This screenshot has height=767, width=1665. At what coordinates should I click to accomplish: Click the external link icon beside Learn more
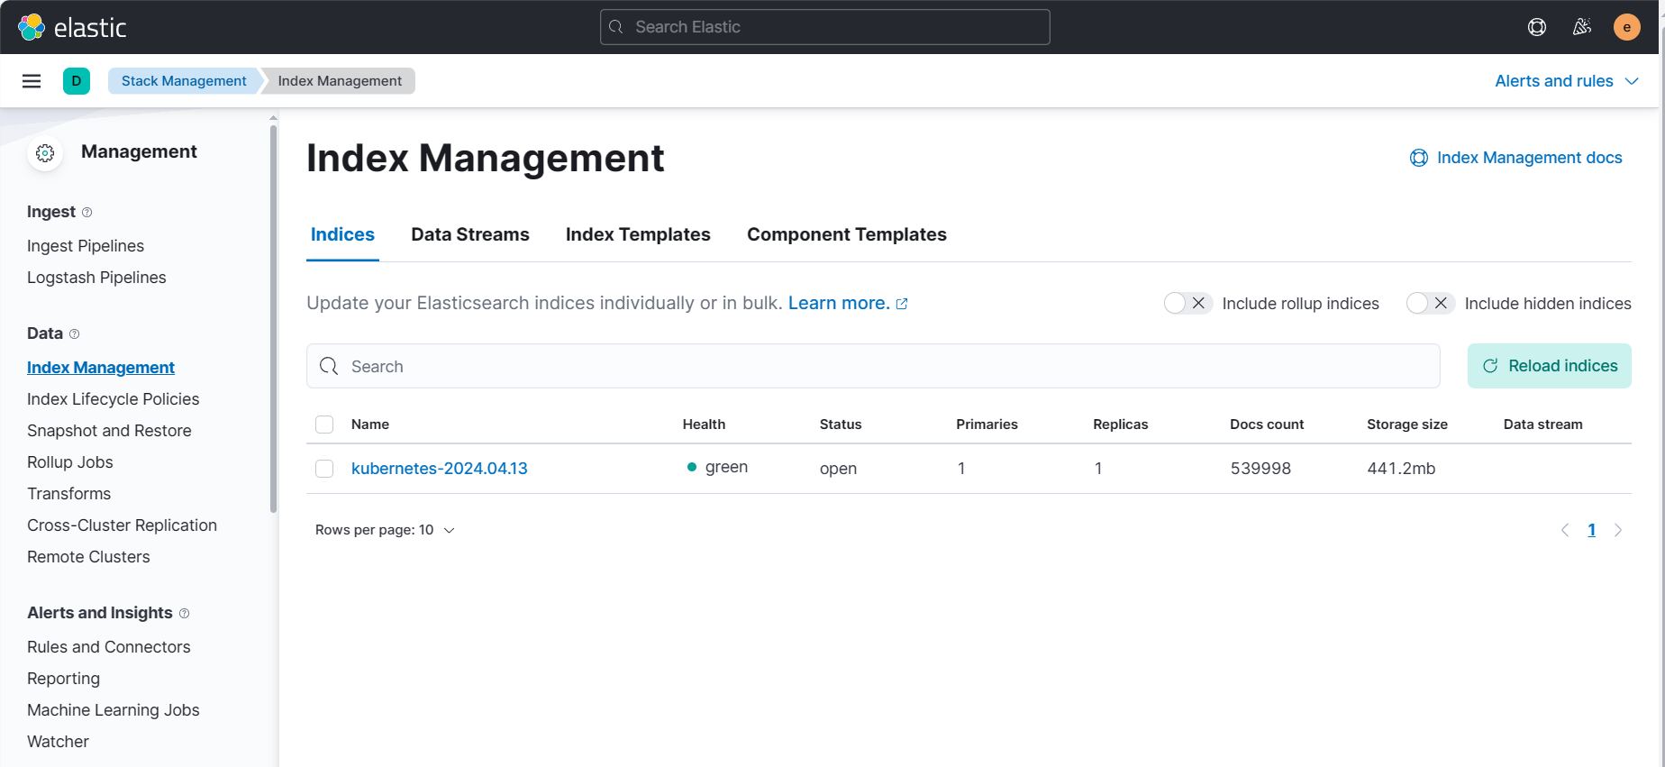[902, 305]
